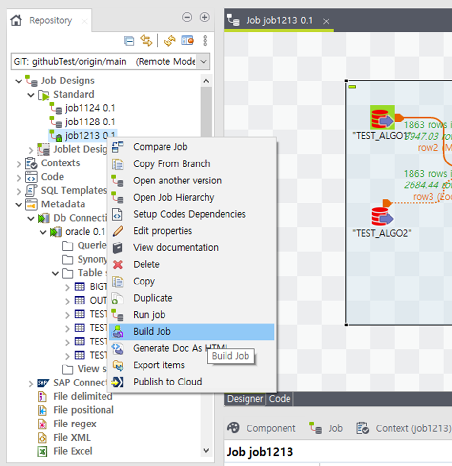
Task: Collapse the Db Connections node
Action: click(x=31, y=219)
